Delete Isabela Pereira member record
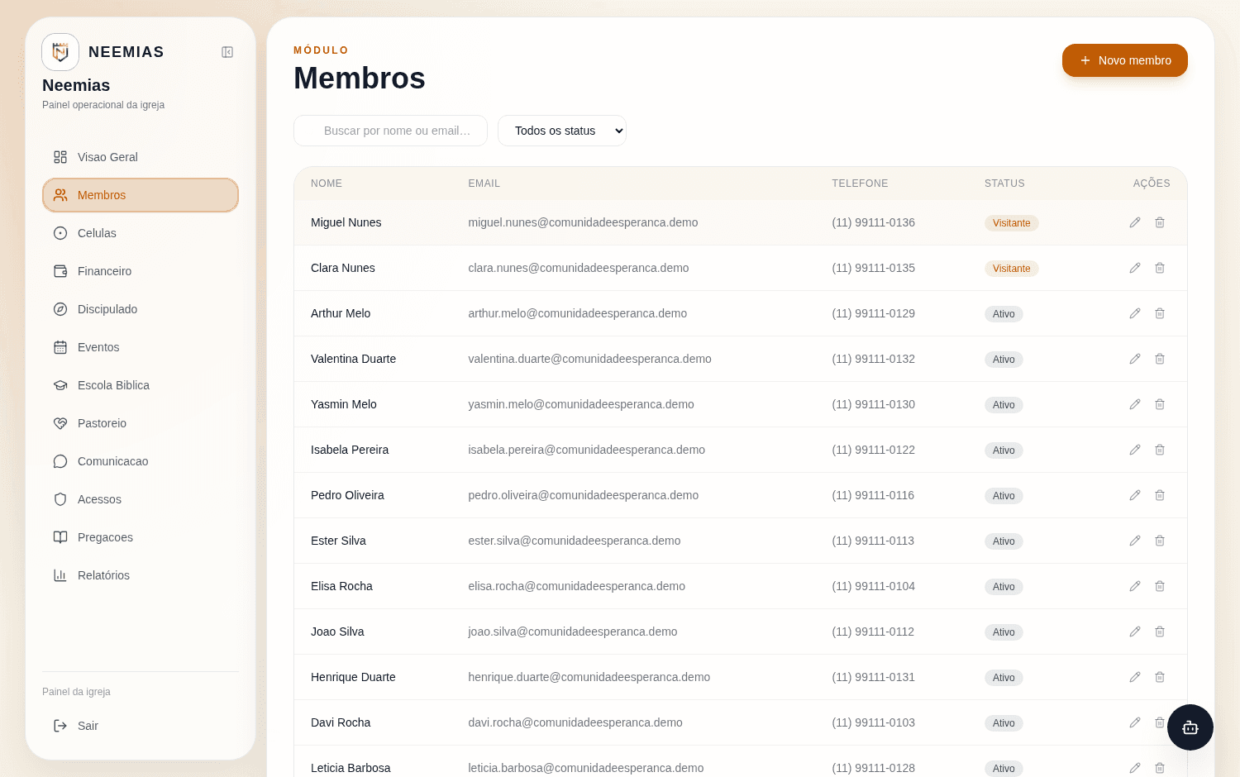1240x777 pixels. point(1160,450)
